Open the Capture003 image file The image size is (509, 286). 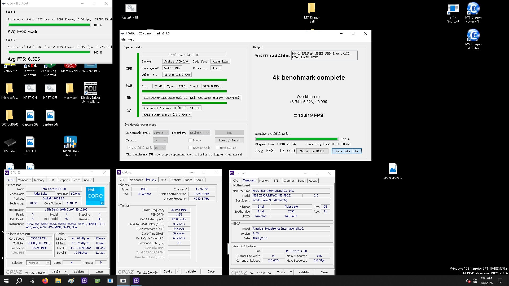coord(30,118)
